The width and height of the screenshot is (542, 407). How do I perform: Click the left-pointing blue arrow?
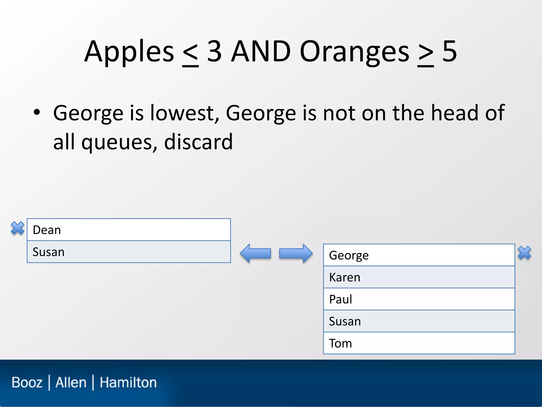[x=255, y=254]
